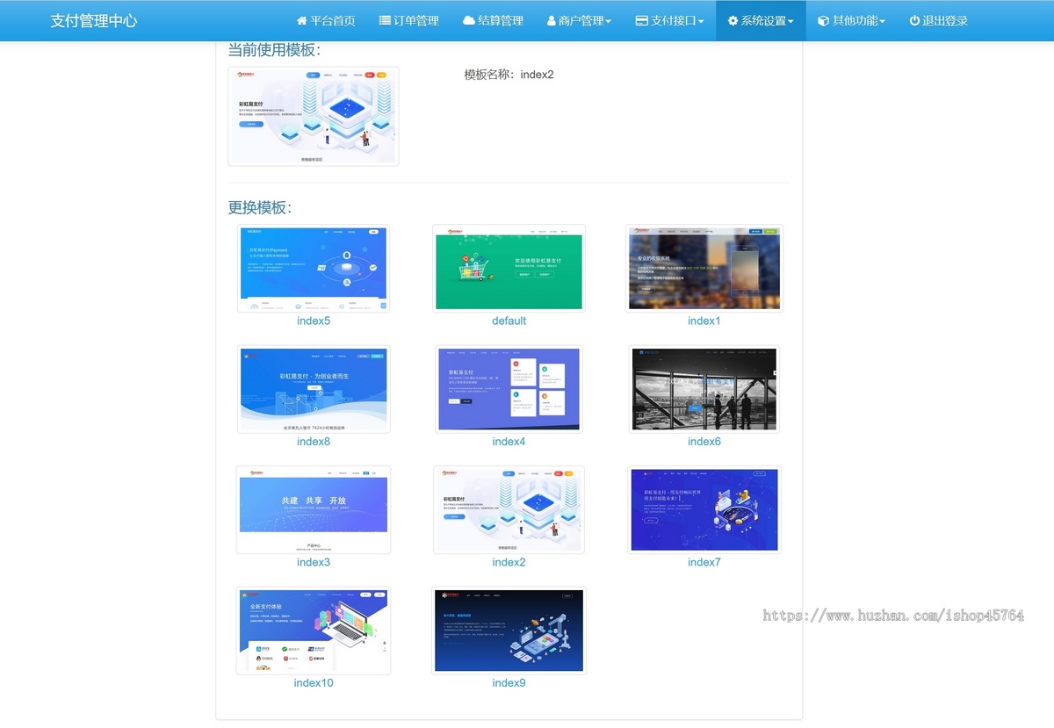The image size is (1054, 728).
Task: Click the home icon beside 平台首页
Action: pyautogui.click(x=302, y=20)
